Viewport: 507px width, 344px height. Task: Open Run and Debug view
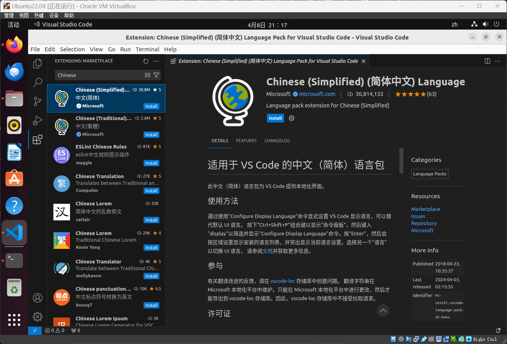click(x=38, y=120)
